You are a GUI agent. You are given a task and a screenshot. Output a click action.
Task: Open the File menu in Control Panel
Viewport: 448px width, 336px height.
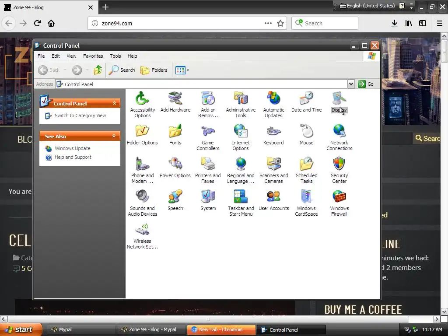[x=41, y=56]
